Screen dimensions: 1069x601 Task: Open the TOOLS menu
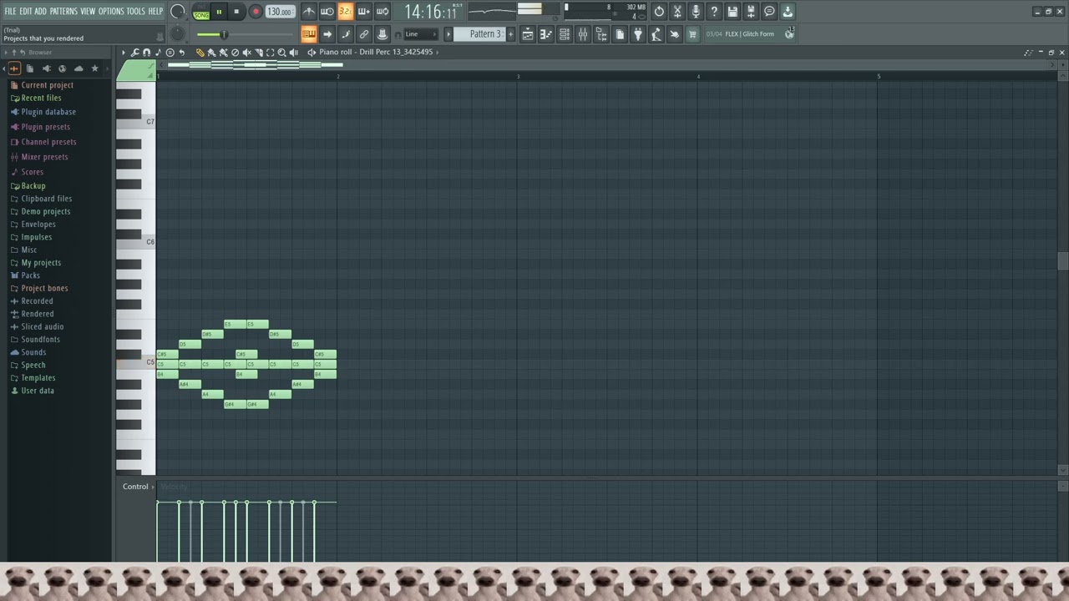coord(135,11)
